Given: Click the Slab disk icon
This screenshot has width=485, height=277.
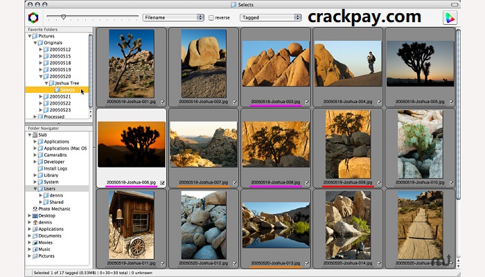Looking at the screenshot, I should 35,135.
